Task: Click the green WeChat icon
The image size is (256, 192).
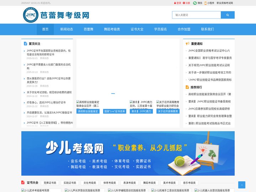Action: [195, 3]
